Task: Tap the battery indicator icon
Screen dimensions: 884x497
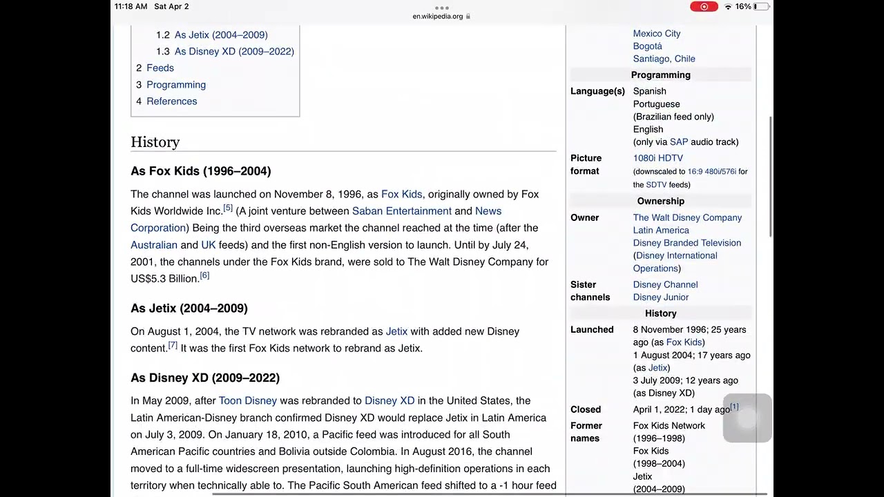Action: (761, 6)
